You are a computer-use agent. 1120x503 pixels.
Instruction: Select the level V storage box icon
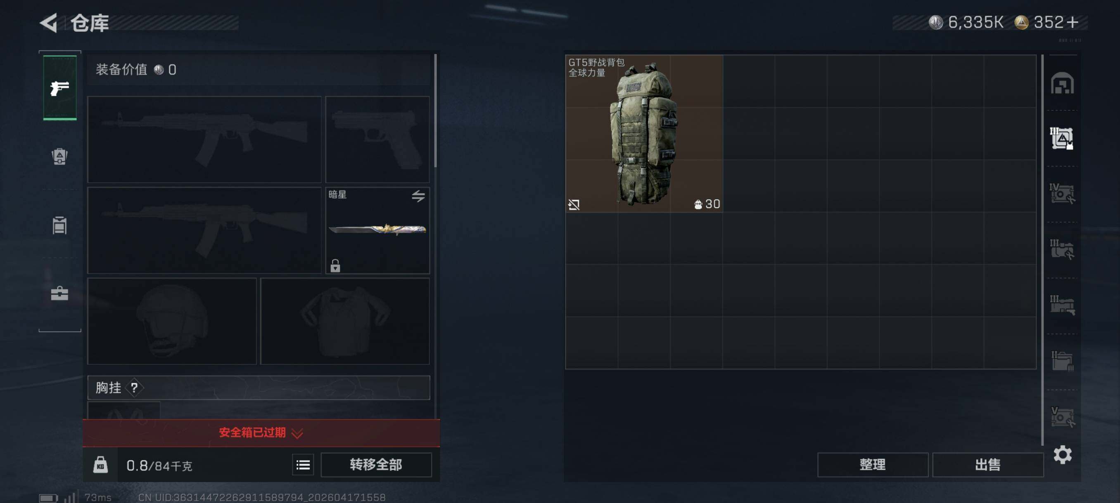pyautogui.click(x=1062, y=417)
